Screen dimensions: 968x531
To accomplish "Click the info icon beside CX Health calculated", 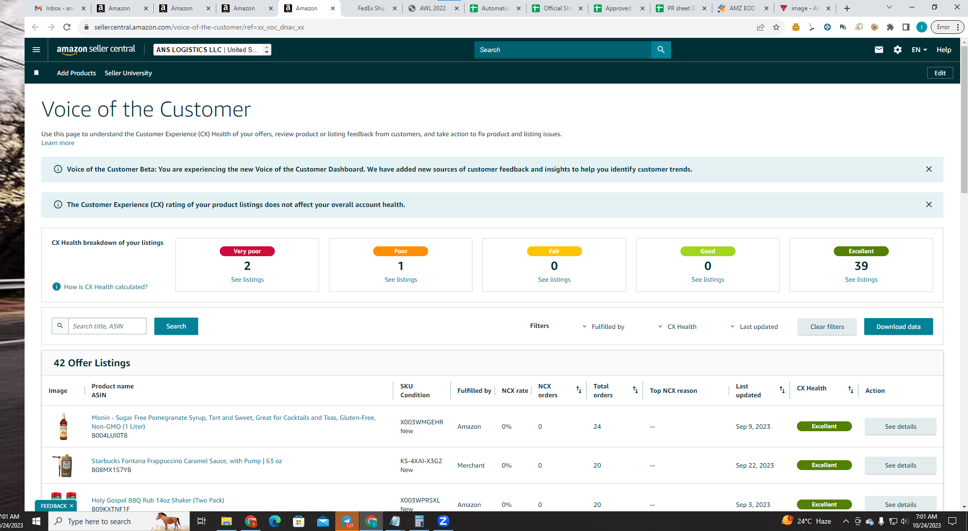I will [x=57, y=287].
